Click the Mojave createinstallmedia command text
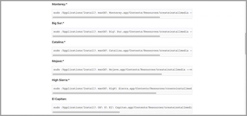Image resolution: width=247 pixels, height=116 pixels. pos(123,69)
